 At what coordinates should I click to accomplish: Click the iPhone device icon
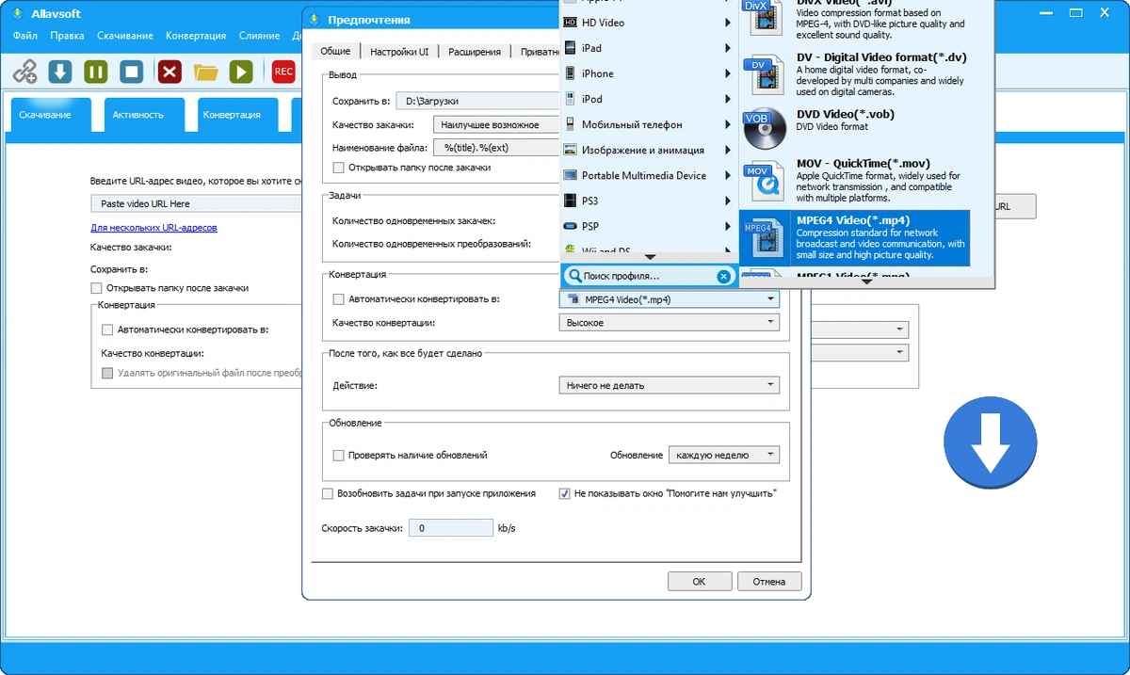pos(570,73)
